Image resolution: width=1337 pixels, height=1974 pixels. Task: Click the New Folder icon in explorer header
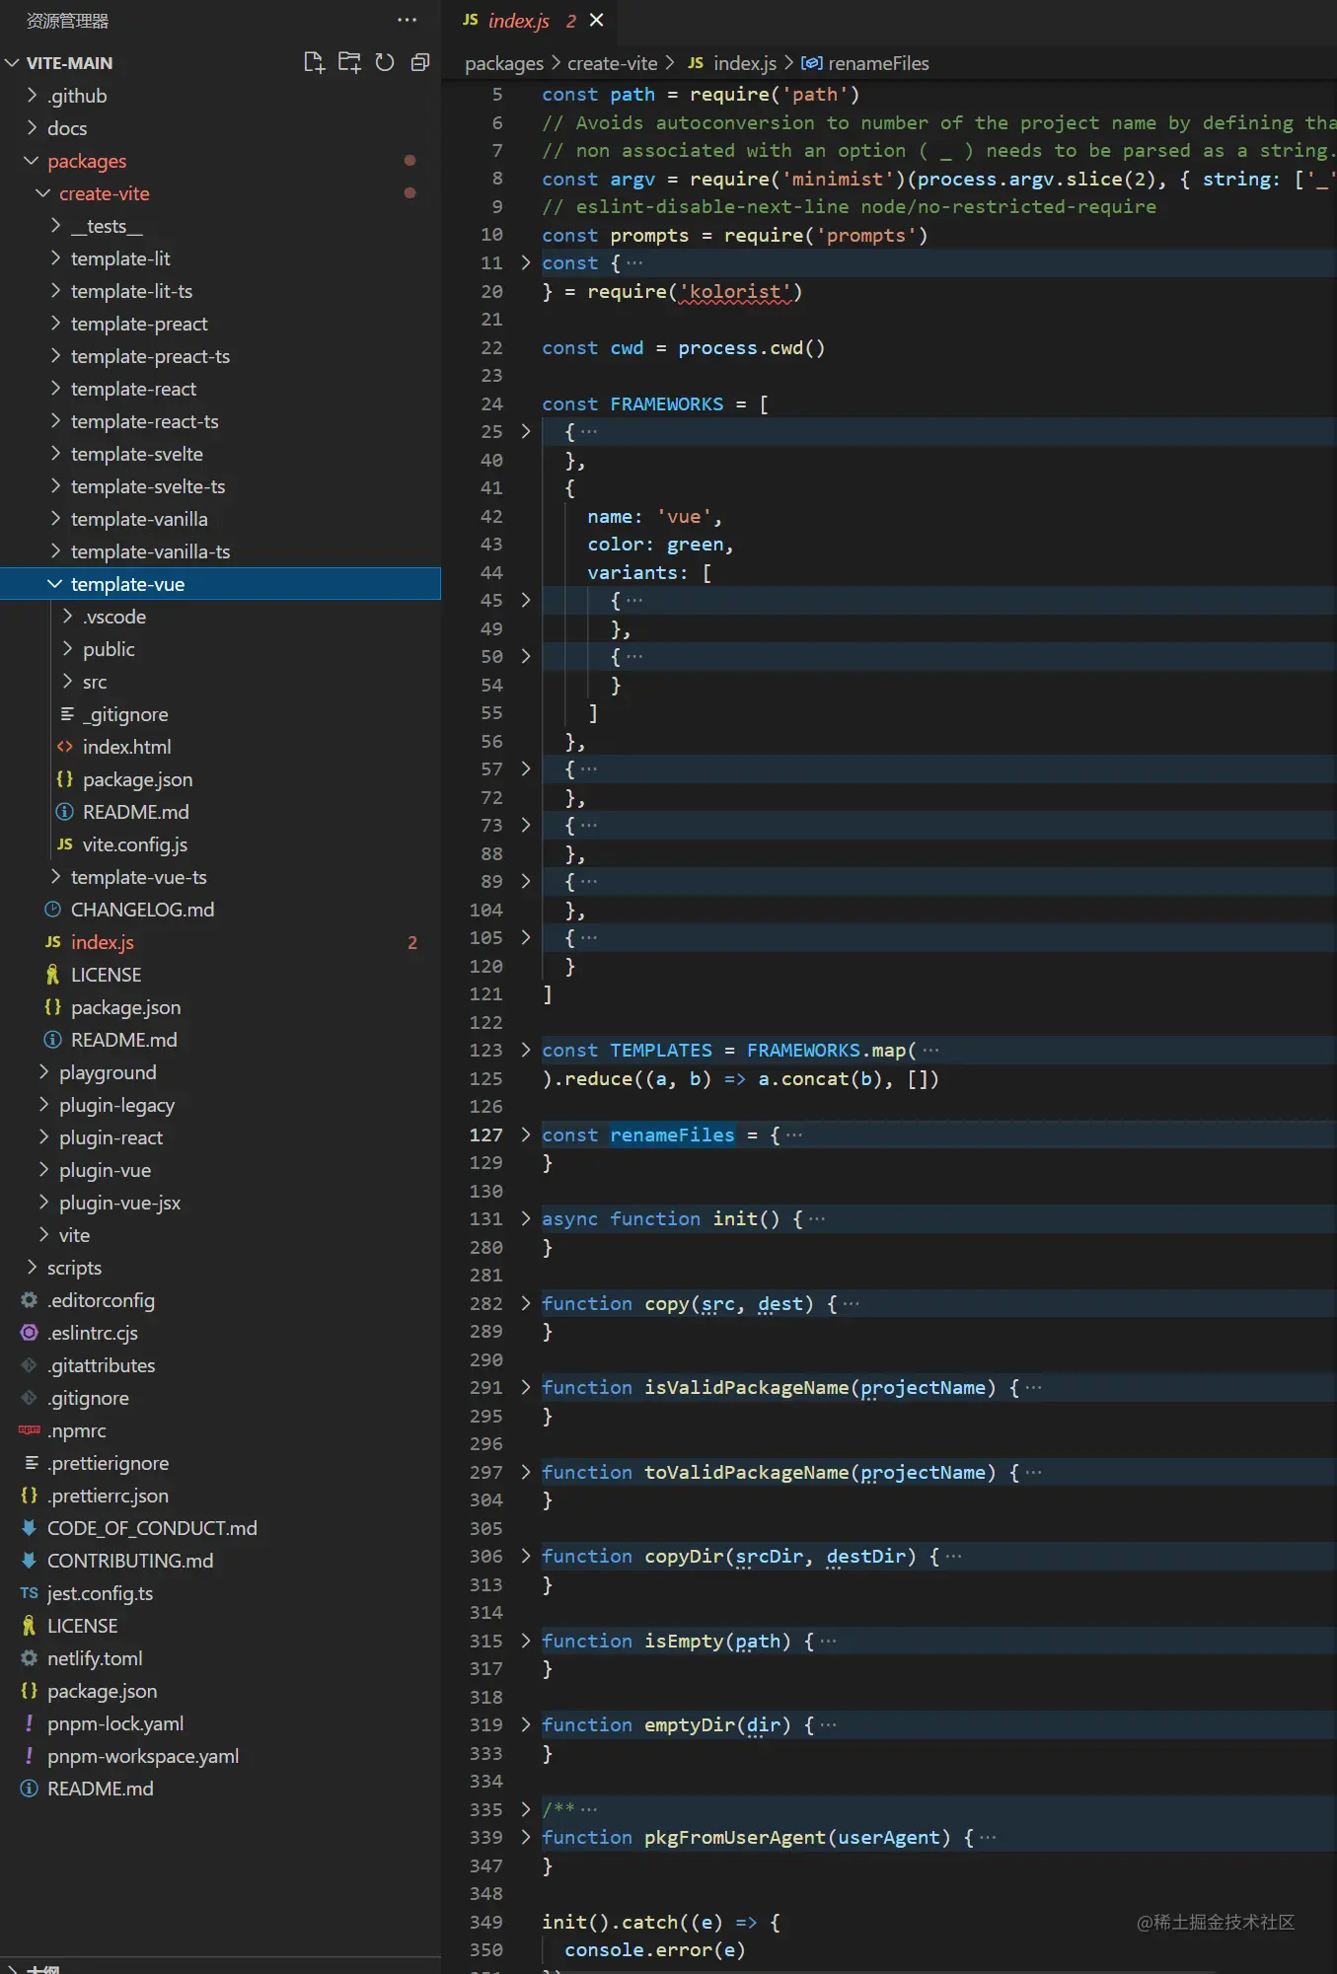click(x=349, y=62)
